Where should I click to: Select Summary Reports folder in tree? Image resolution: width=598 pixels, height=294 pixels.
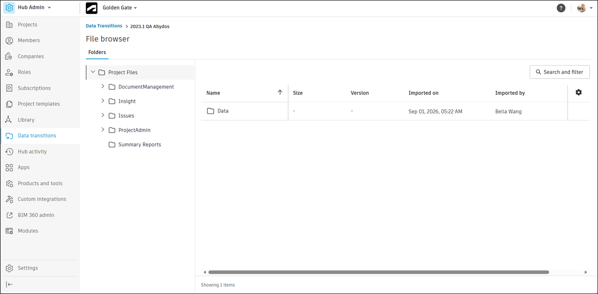[140, 144]
